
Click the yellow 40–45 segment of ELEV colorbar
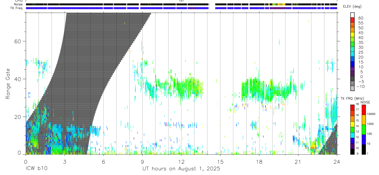coord(352,35)
